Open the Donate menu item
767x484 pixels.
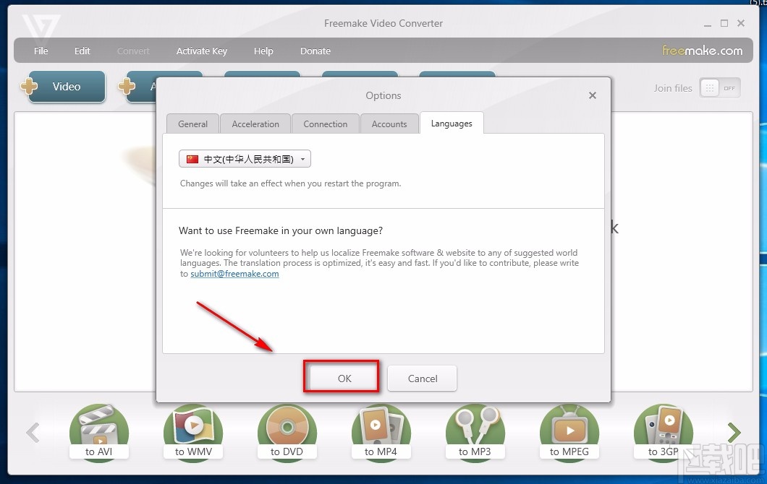[315, 51]
